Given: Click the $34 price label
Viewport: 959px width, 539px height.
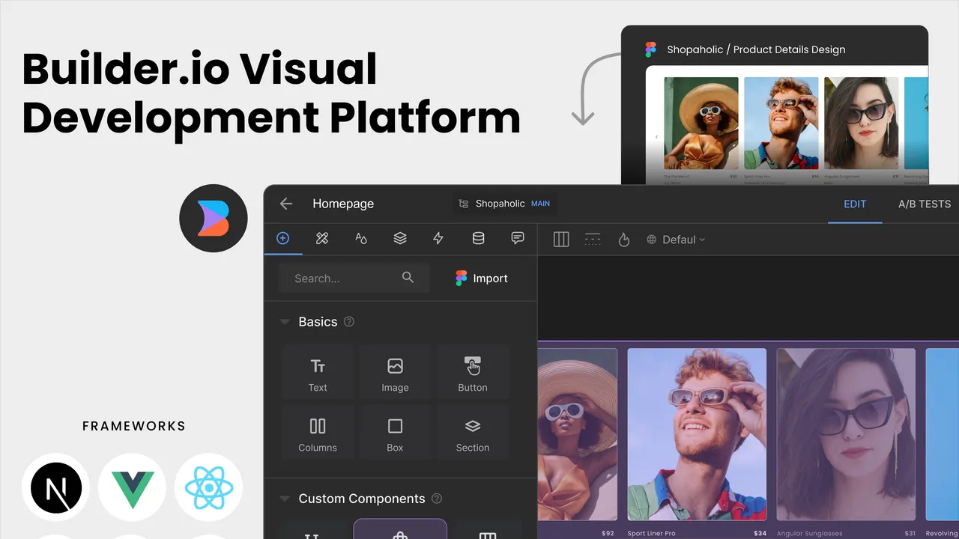Looking at the screenshot, I should [760, 534].
